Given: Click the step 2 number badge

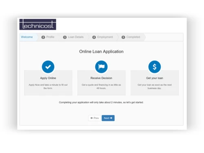Looking at the screenshot, I should click(43, 37).
